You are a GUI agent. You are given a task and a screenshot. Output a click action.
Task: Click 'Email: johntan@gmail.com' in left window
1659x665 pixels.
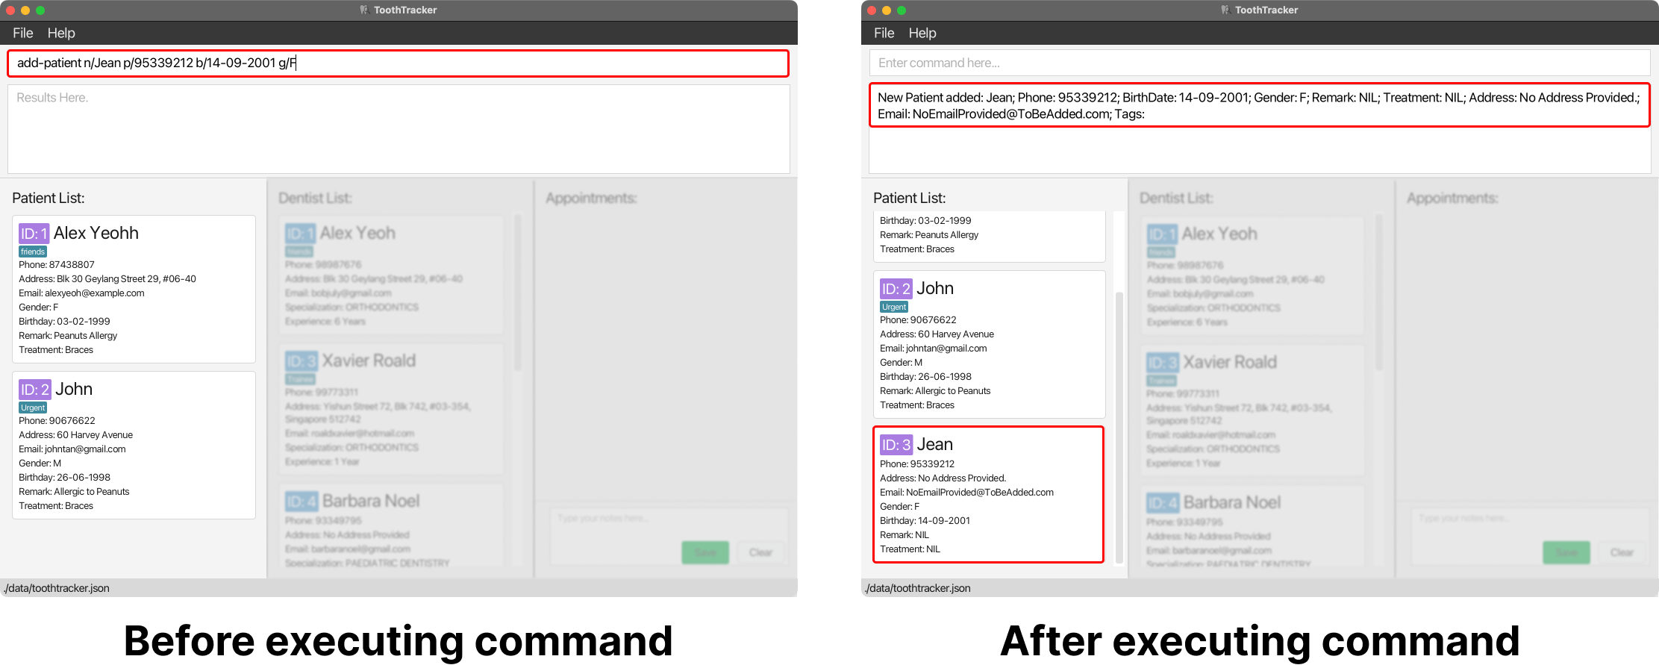point(72,449)
